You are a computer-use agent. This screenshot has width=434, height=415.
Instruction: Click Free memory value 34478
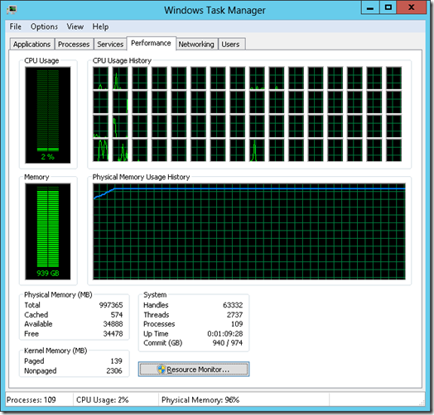[x=113, y=333]
